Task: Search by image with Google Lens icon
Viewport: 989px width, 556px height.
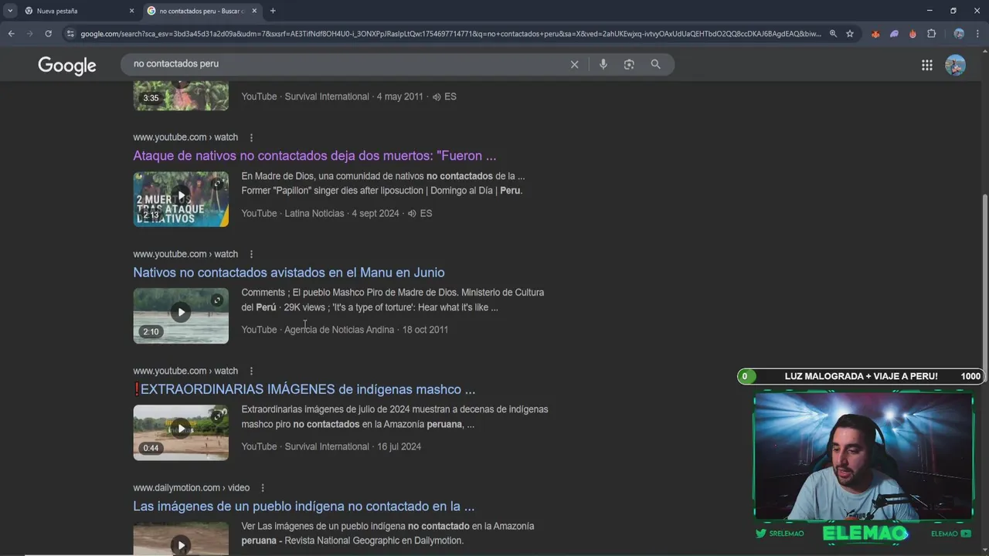Action: coord(629,64)
